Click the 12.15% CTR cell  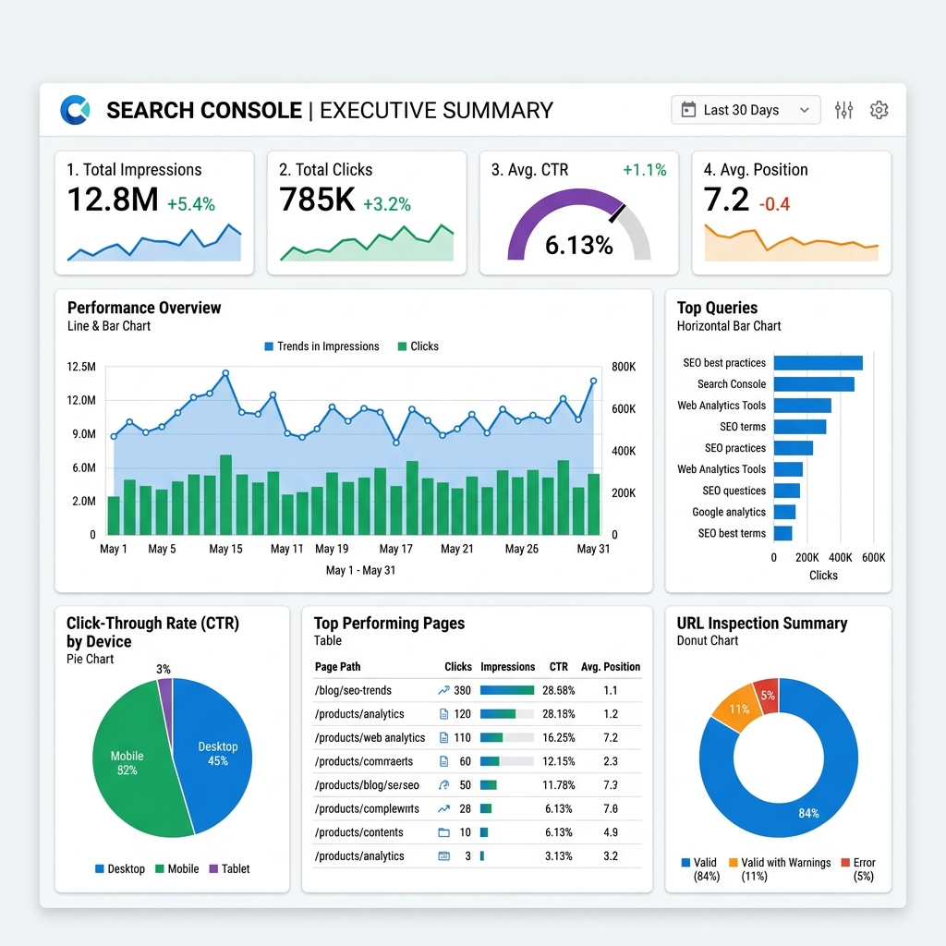tap(559, 761)
